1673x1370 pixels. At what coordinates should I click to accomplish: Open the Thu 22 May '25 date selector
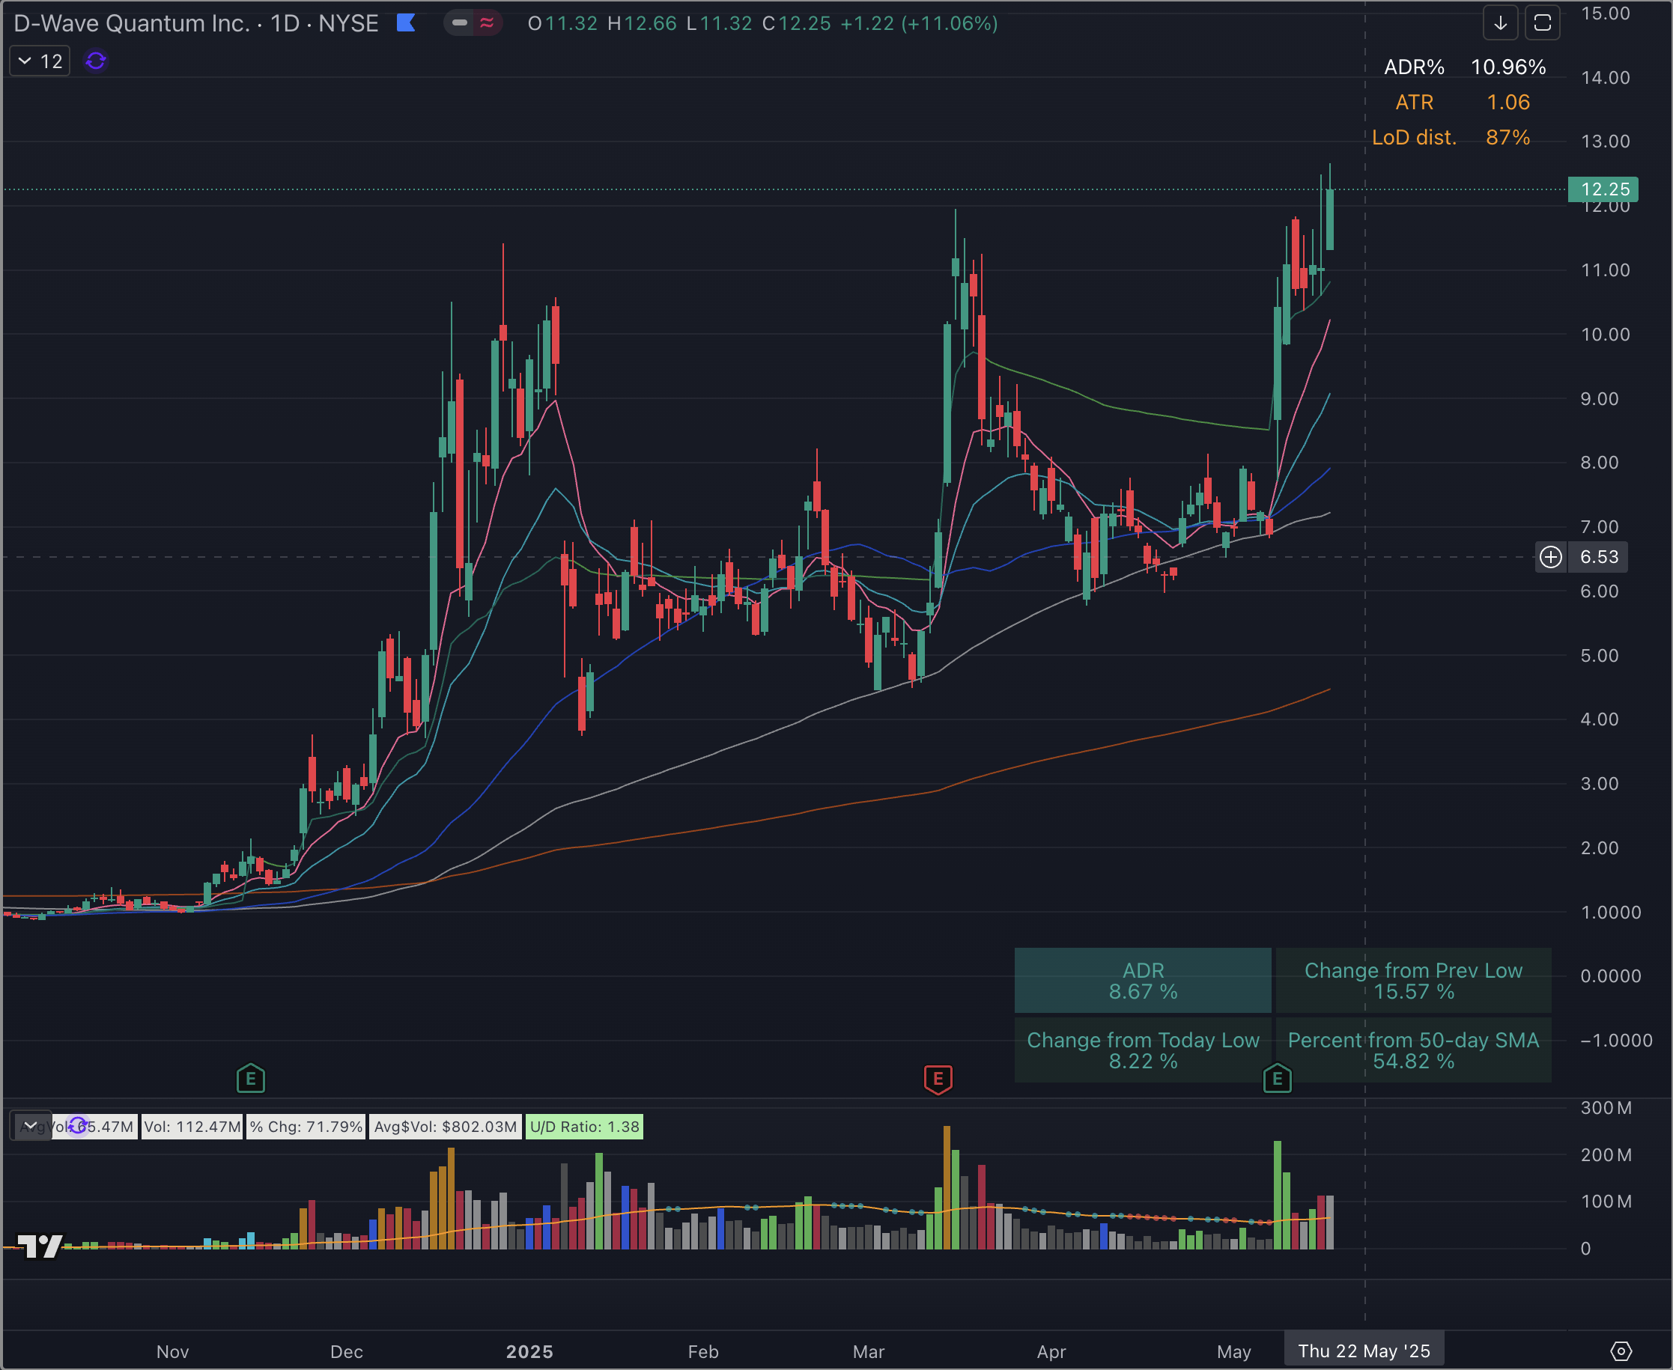point(1364,1351)
